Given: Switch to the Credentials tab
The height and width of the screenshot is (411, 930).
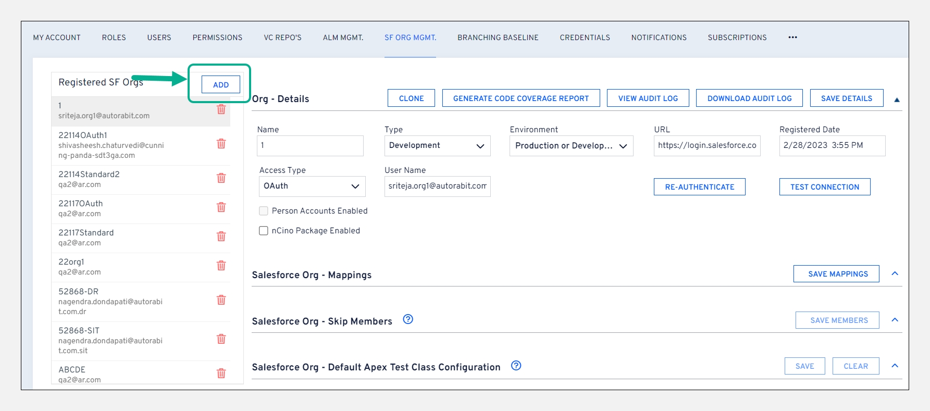Looking at the screenshot, I should 585,38.
